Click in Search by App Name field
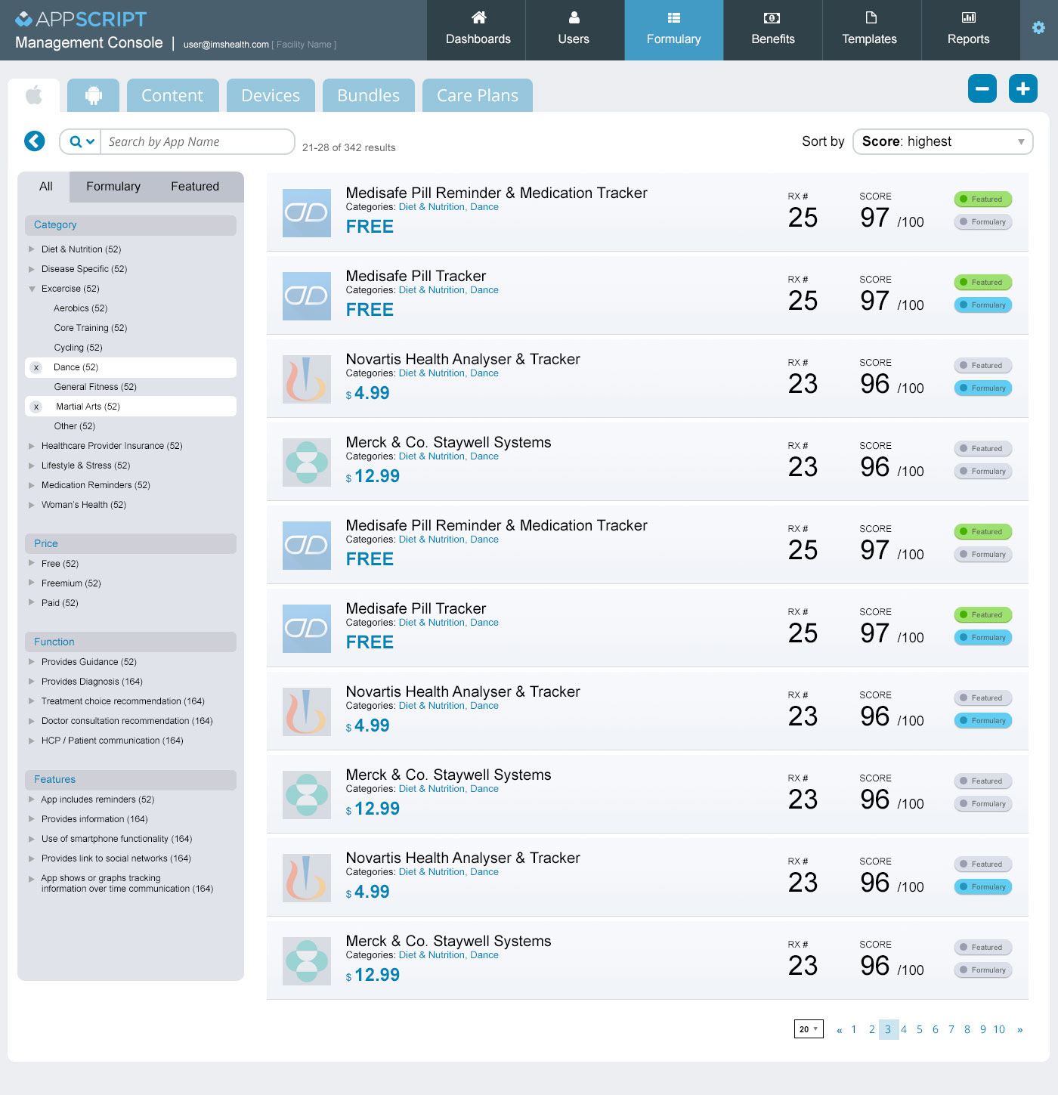This screenshot has height=1095, width=1058. click(x=197, y=141)
